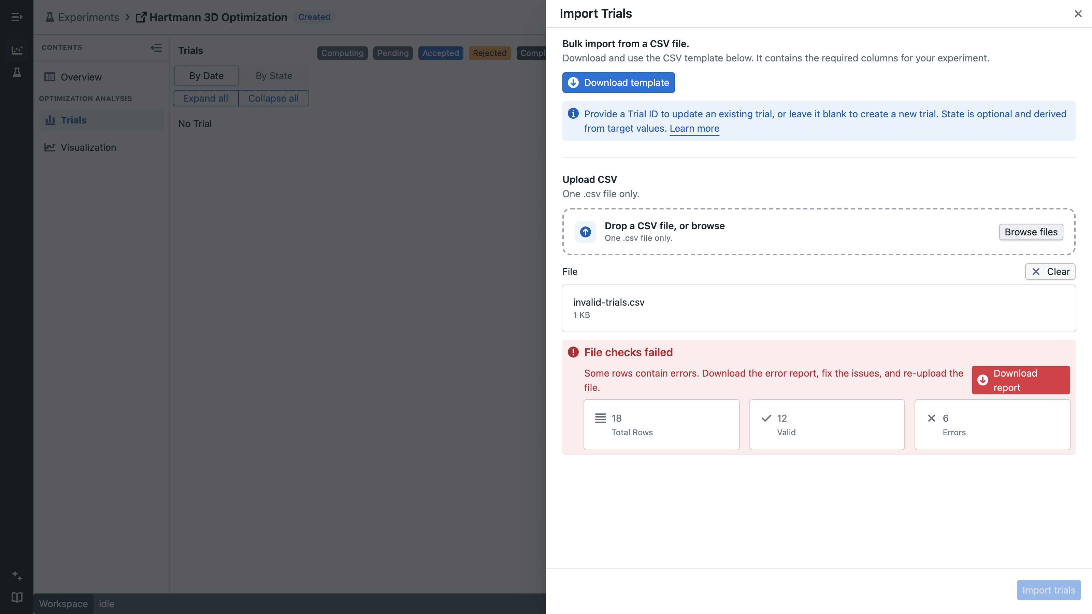Switch to the By Date tab
The width and height of the screenshot is (1092, 614).
(206, 76)
